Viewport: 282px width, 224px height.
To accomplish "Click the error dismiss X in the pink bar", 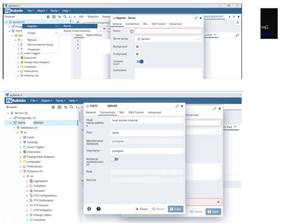I will (x=218, y=202).
